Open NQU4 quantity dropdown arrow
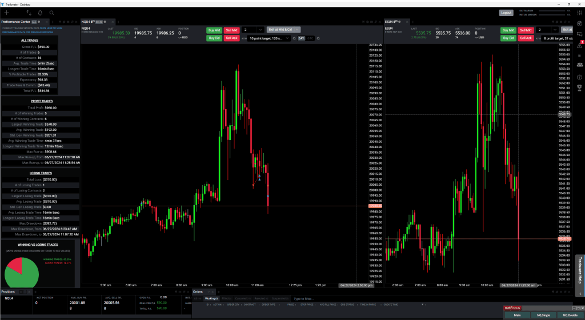 pyautogui.click(x=261, y=30)
